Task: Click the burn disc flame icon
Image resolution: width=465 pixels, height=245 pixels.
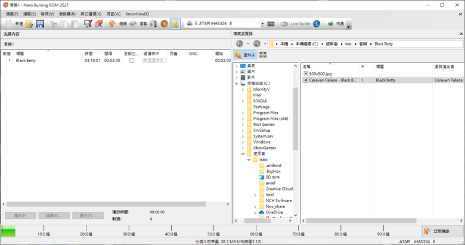Action: [x=112, y=24]
